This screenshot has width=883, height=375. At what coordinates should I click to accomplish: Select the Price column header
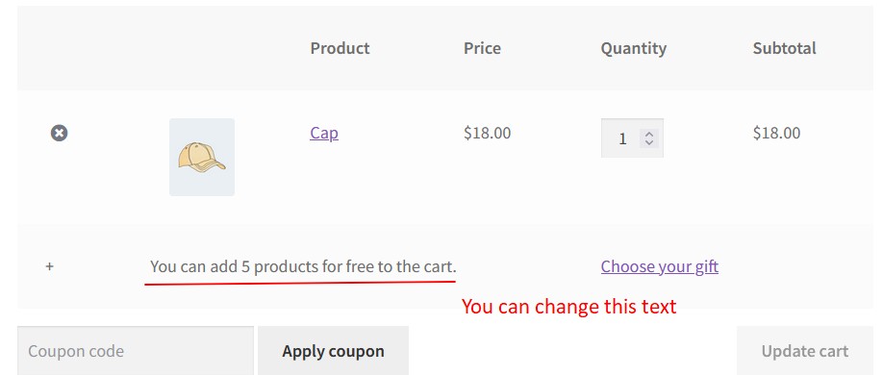(x=482, y=48)
